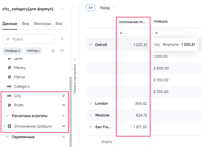Open the three-dot menu next to city_category title

[62, 9]
